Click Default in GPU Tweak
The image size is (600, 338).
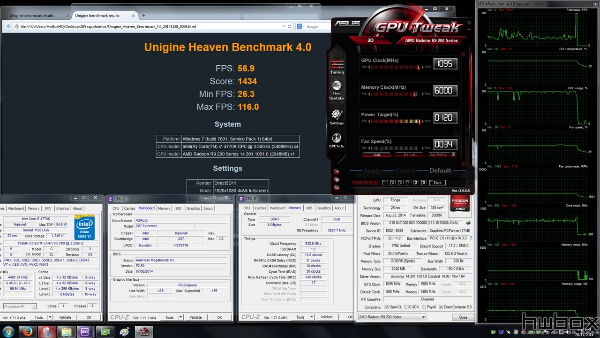point(440,170)
